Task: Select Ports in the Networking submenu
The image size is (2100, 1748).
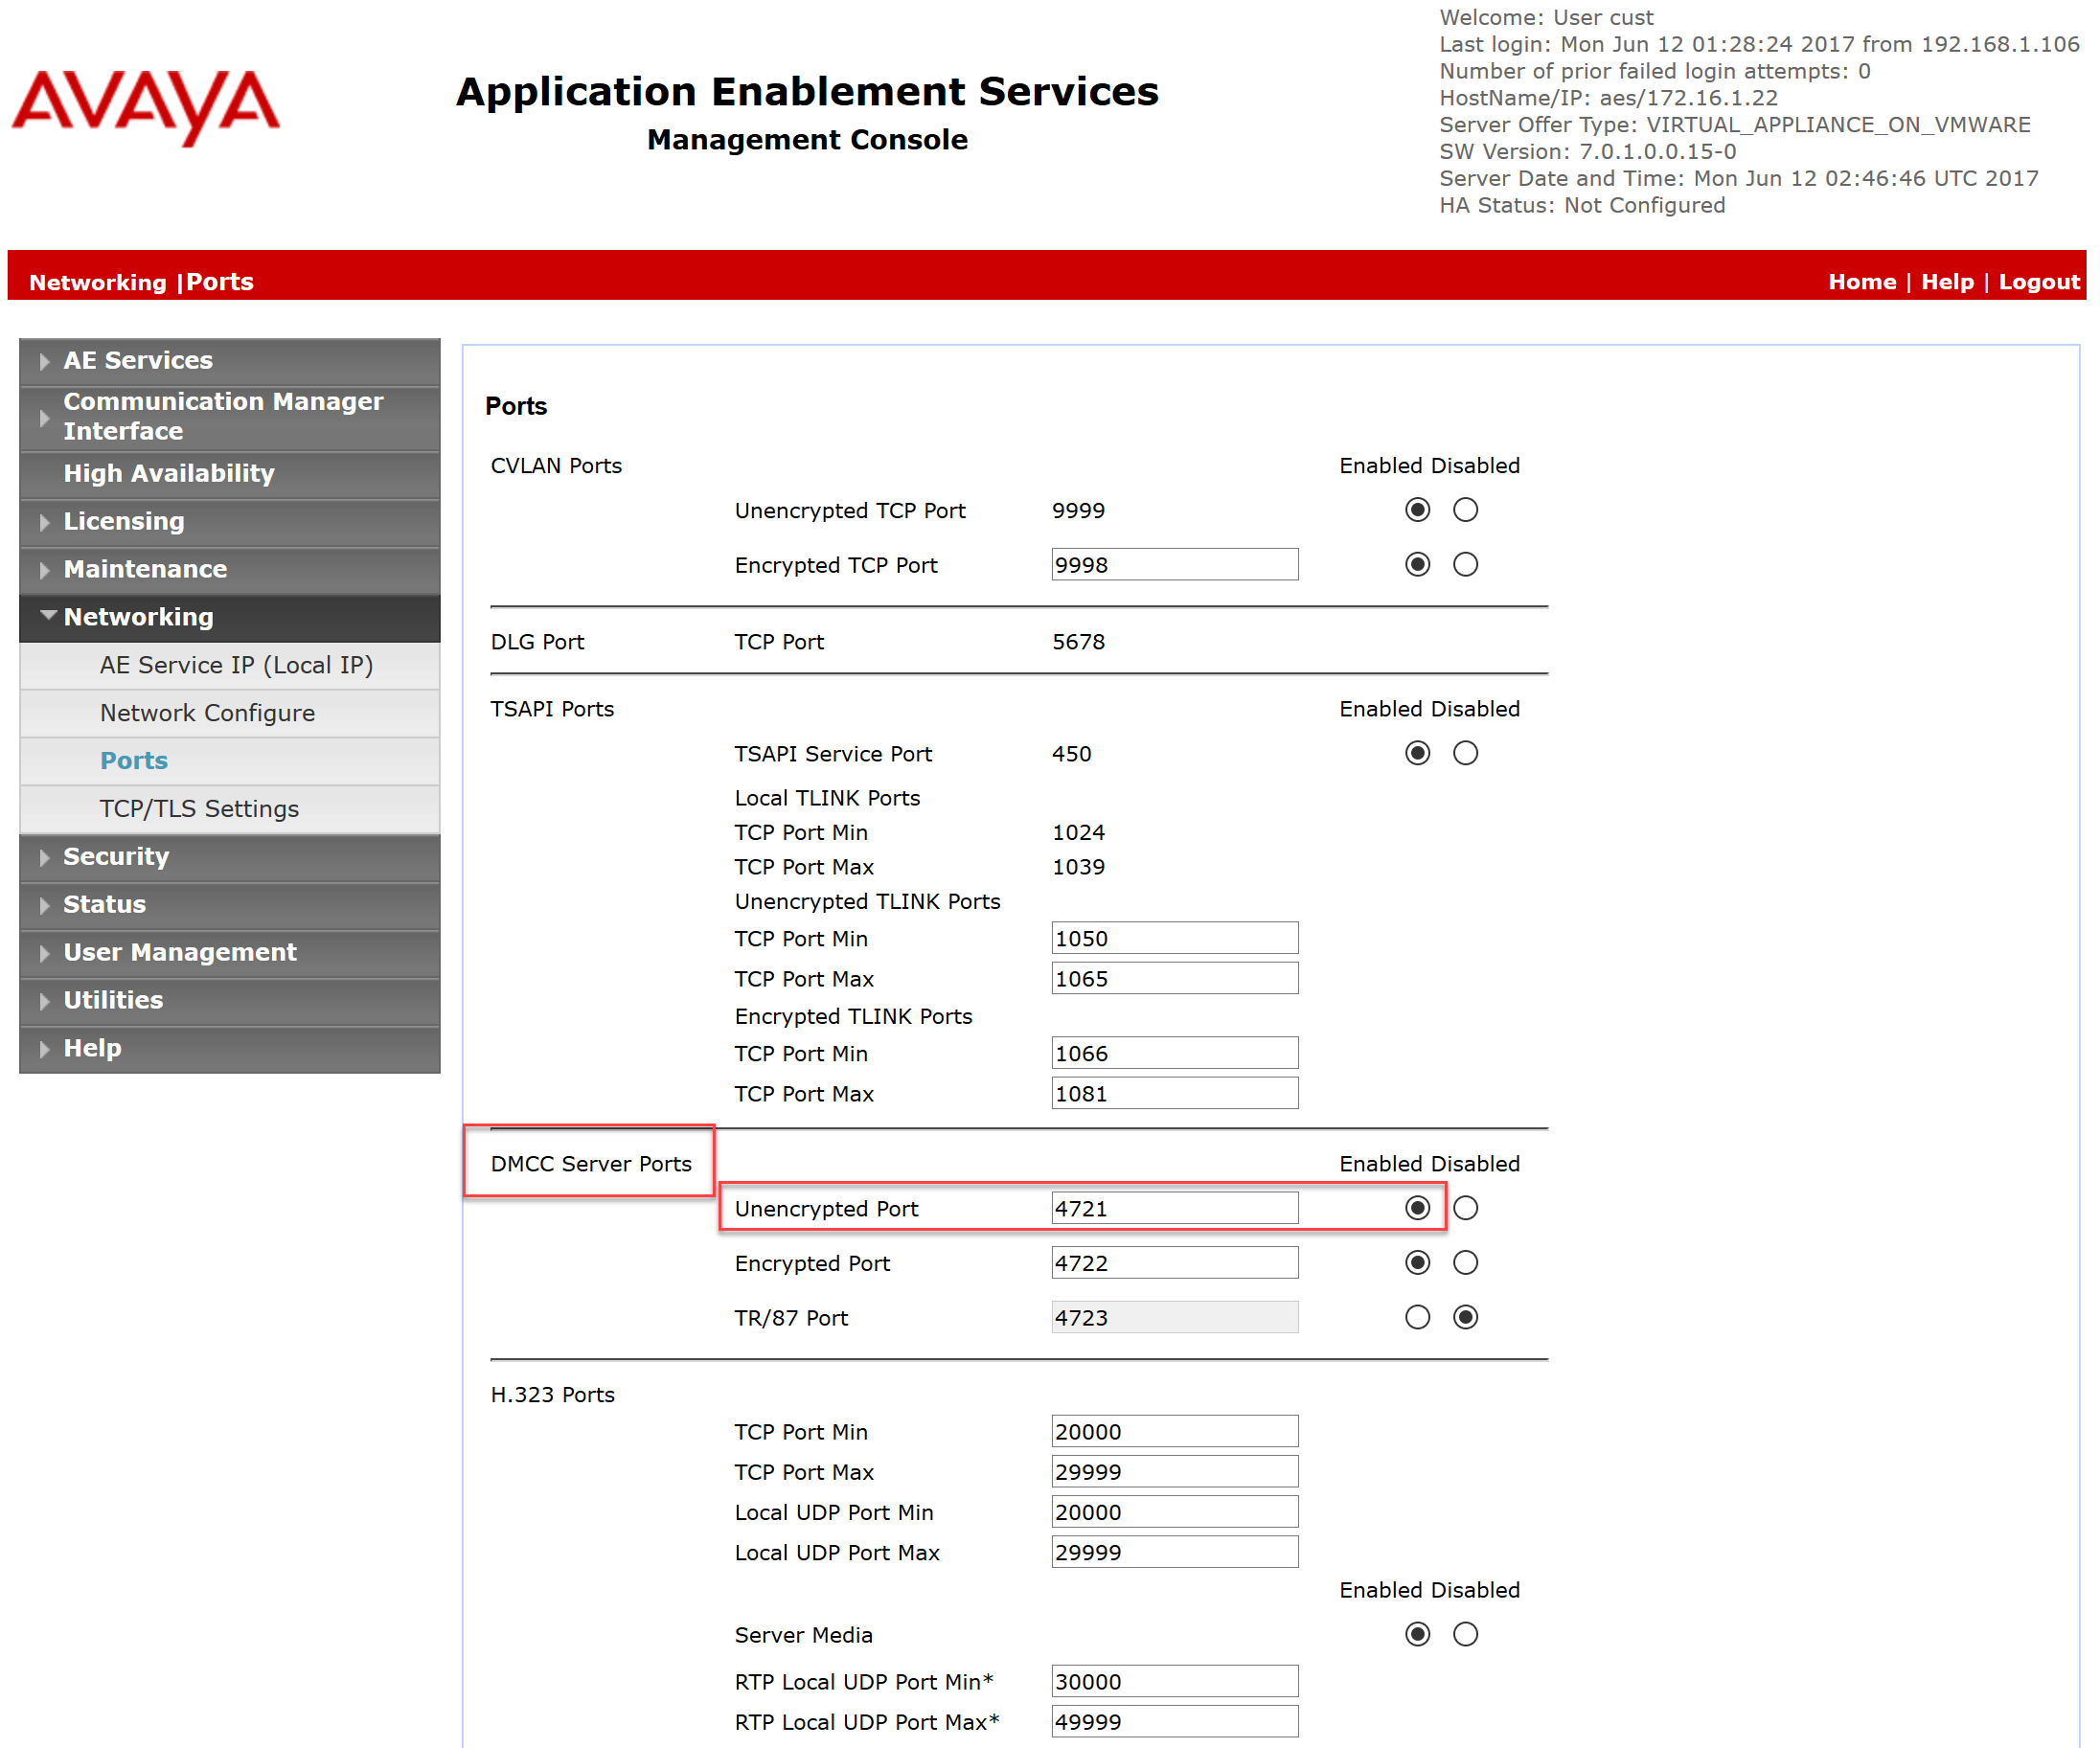Action: pyautogui.click(x=134, y=761)
